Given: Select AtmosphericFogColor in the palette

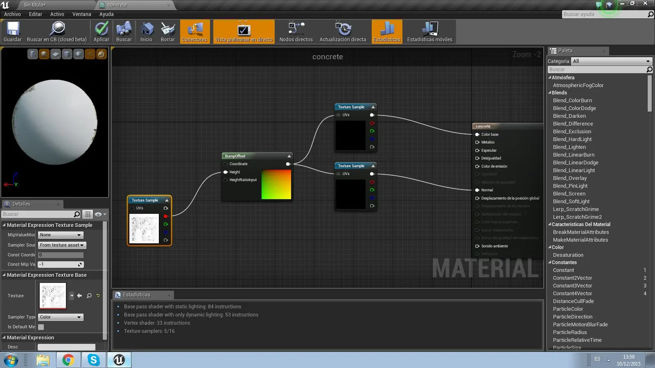Looking at the screenshot, I should coord(578,85).
